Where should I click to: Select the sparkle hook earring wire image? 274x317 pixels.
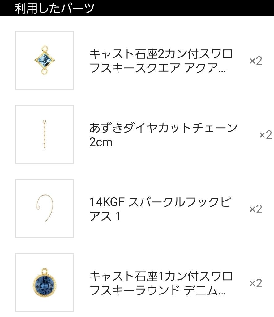pos(44,209)
